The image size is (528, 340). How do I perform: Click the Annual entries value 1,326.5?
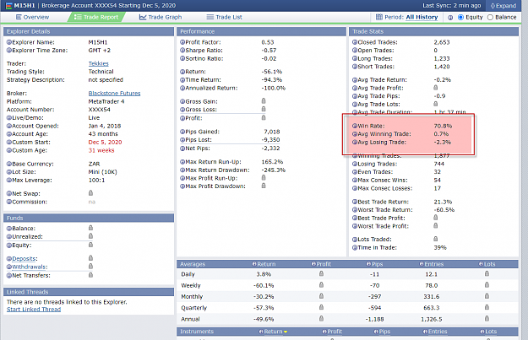pos(432,319)
